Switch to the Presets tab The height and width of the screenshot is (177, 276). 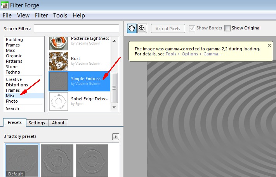click(x=15, y=122)
